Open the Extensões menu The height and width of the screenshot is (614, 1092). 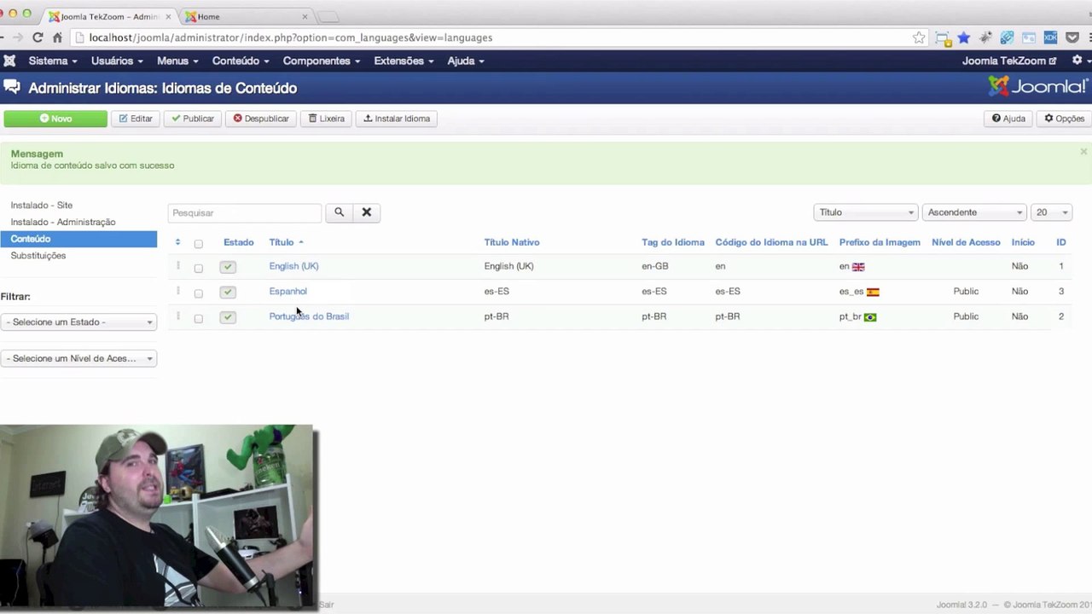(x=404, y=61)
